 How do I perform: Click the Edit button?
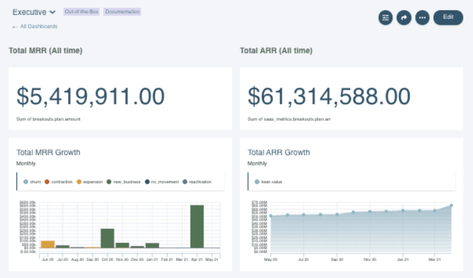pos(448,17)
